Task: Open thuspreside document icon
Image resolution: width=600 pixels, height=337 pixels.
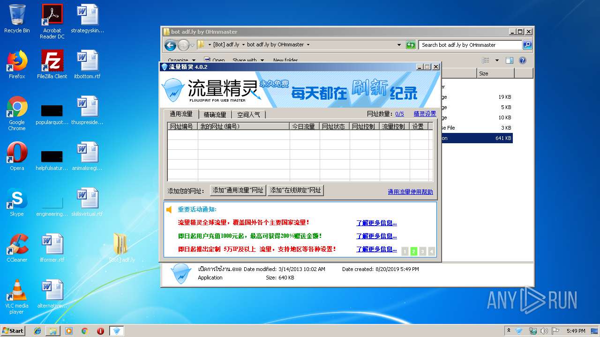Action: [x=87, y=110]
